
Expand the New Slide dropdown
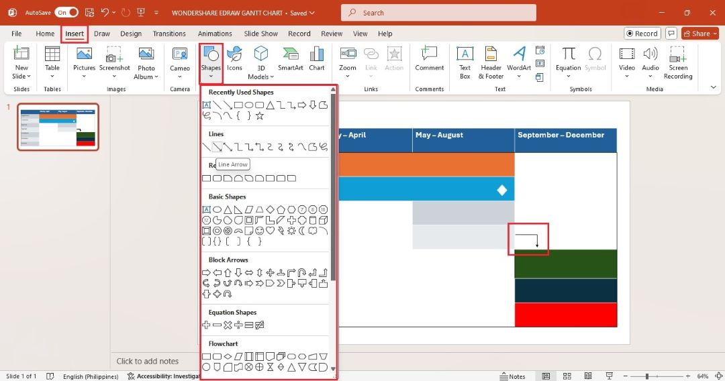coord(21,72)
